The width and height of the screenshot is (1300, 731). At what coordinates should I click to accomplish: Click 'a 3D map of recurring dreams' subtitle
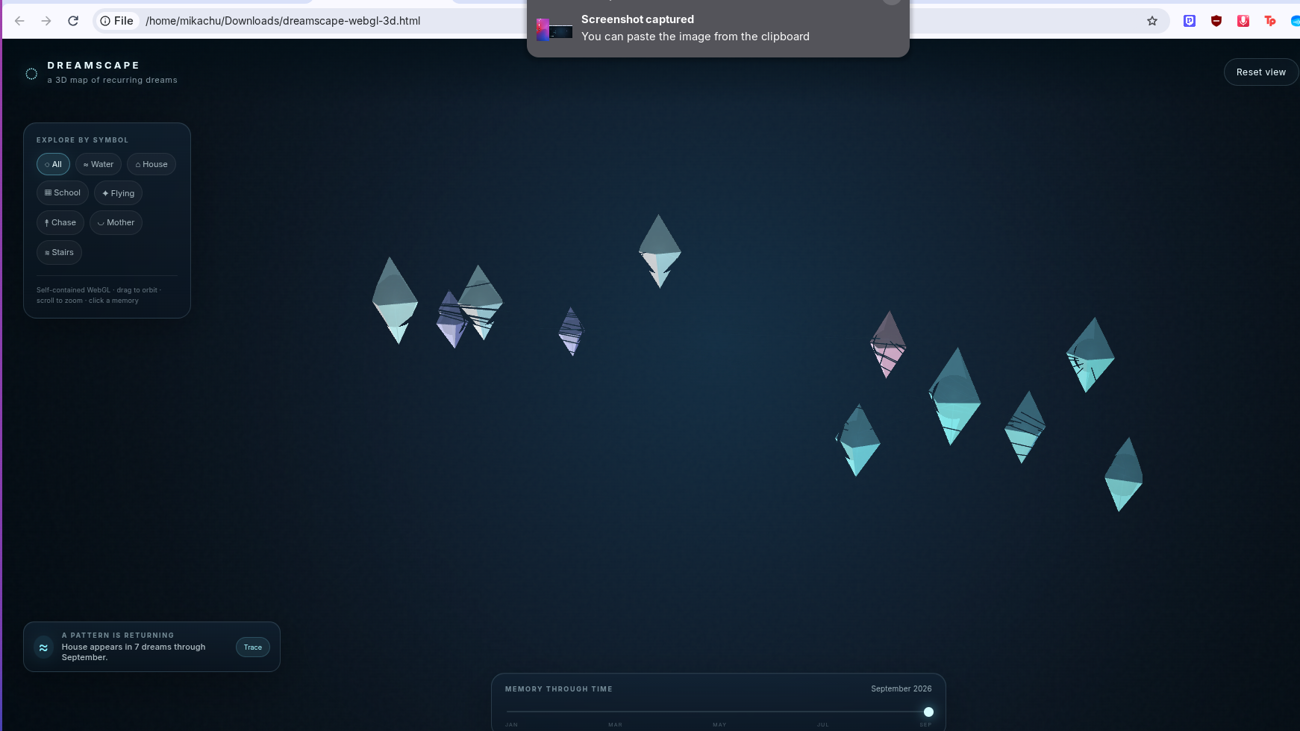tap(113, 80)
